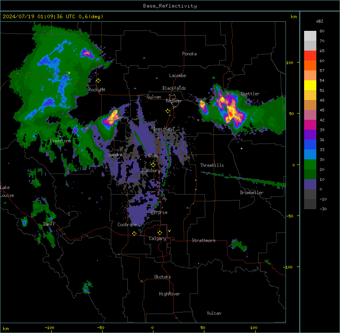Click the yellow diamond marker beside RockyMH
Viewport: 340px width, 333px height.
(99, 81)
